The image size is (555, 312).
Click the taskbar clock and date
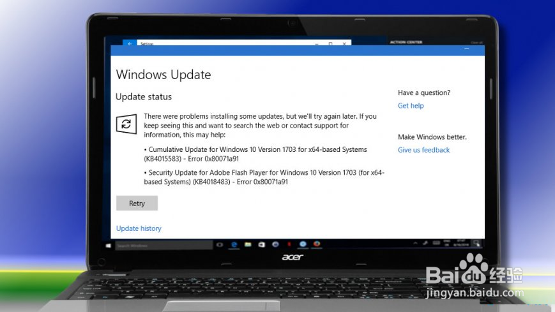[462, 243]
